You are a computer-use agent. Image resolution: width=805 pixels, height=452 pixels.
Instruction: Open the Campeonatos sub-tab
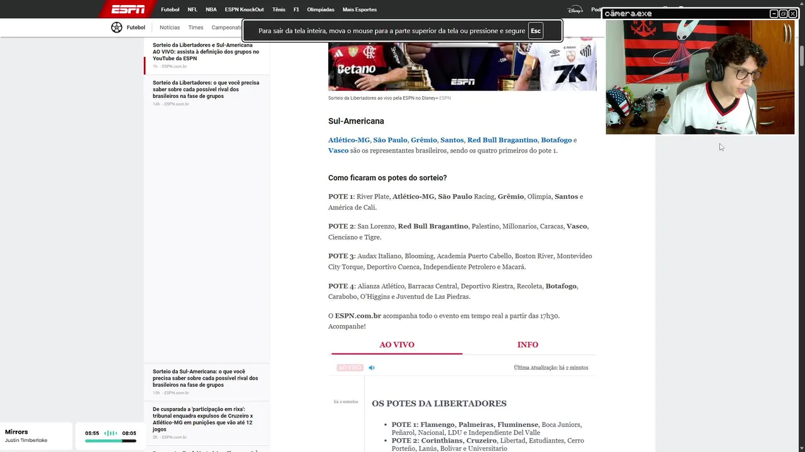pos(226,28)
